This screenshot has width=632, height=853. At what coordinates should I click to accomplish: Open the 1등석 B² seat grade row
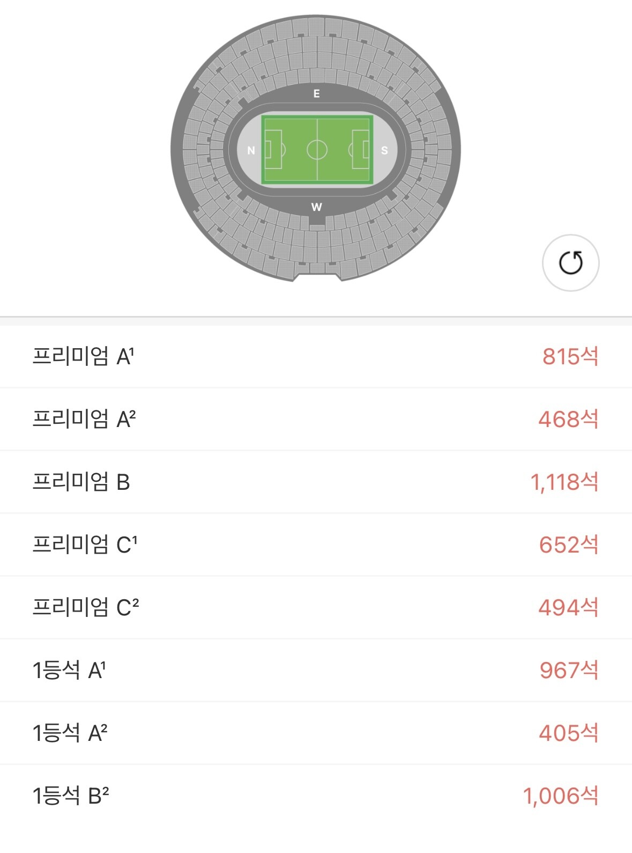(316, 796)
